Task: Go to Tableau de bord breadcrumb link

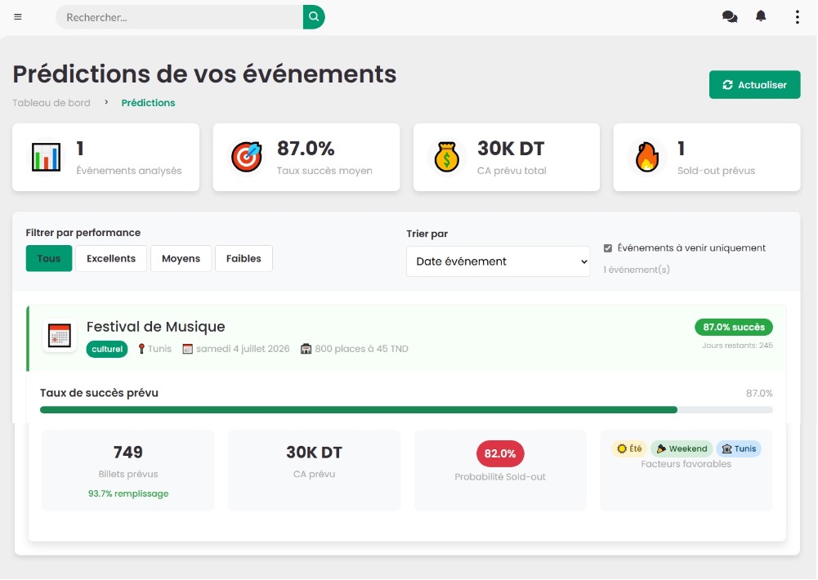Action: [51, 103]
